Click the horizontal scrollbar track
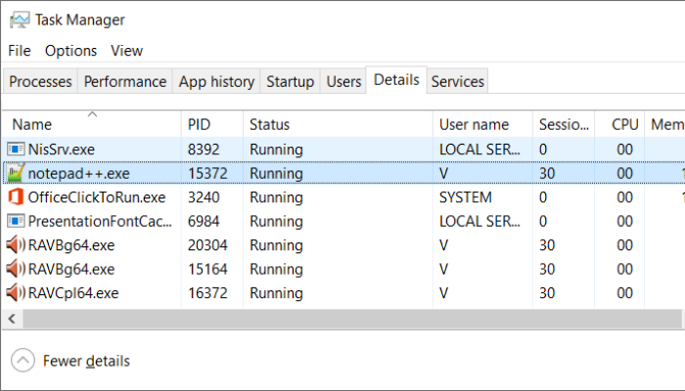The image size is (685, 391). (x=352, y=319)
